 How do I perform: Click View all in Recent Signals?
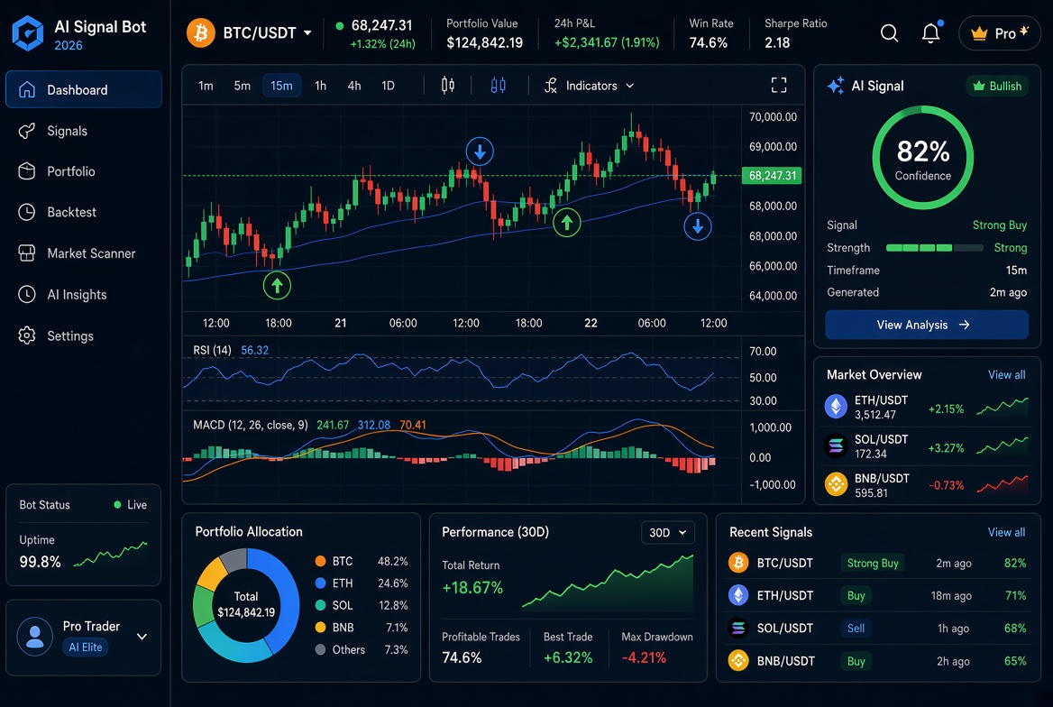click(1006, 532)
